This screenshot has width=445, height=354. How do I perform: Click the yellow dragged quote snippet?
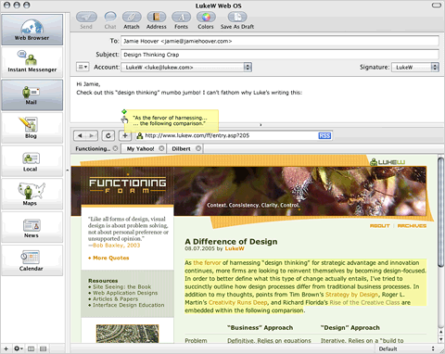tap(172, 120)
